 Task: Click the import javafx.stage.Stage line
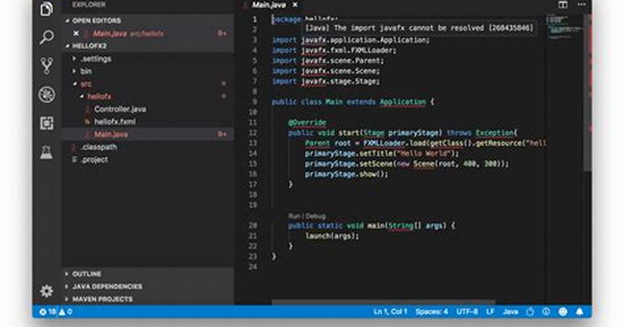click(326, 81)
